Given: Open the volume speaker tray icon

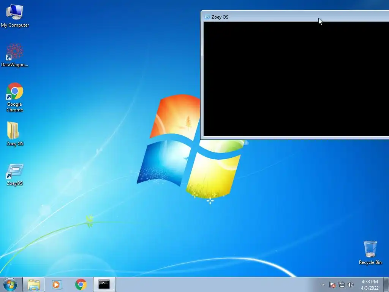Looking at the screenshot, I should click(x=351, y=285).
